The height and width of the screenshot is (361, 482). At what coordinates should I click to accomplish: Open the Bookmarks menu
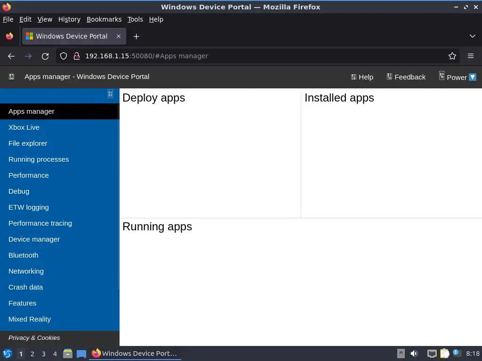[x=104, y=19]
